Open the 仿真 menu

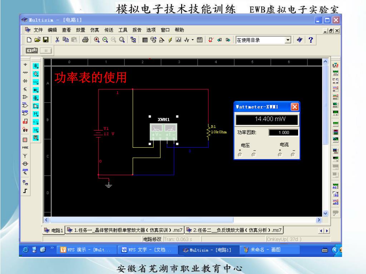94,30
